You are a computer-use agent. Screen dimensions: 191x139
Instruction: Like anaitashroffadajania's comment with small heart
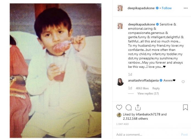click(x=183, y=82)
